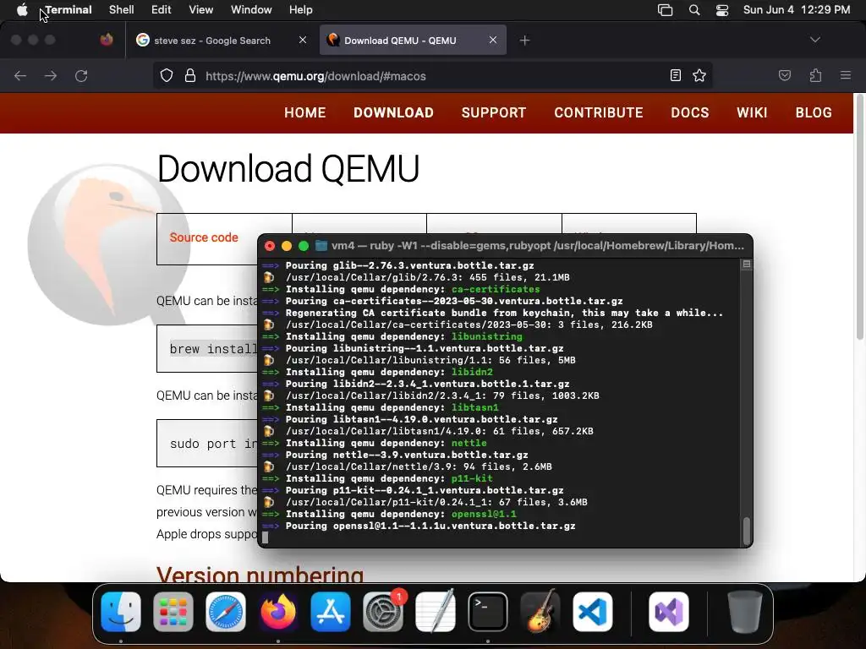Open the Trash from the Dock
Image resolution: width=866 pixels, height=649 pixels.
coord(745,612)
